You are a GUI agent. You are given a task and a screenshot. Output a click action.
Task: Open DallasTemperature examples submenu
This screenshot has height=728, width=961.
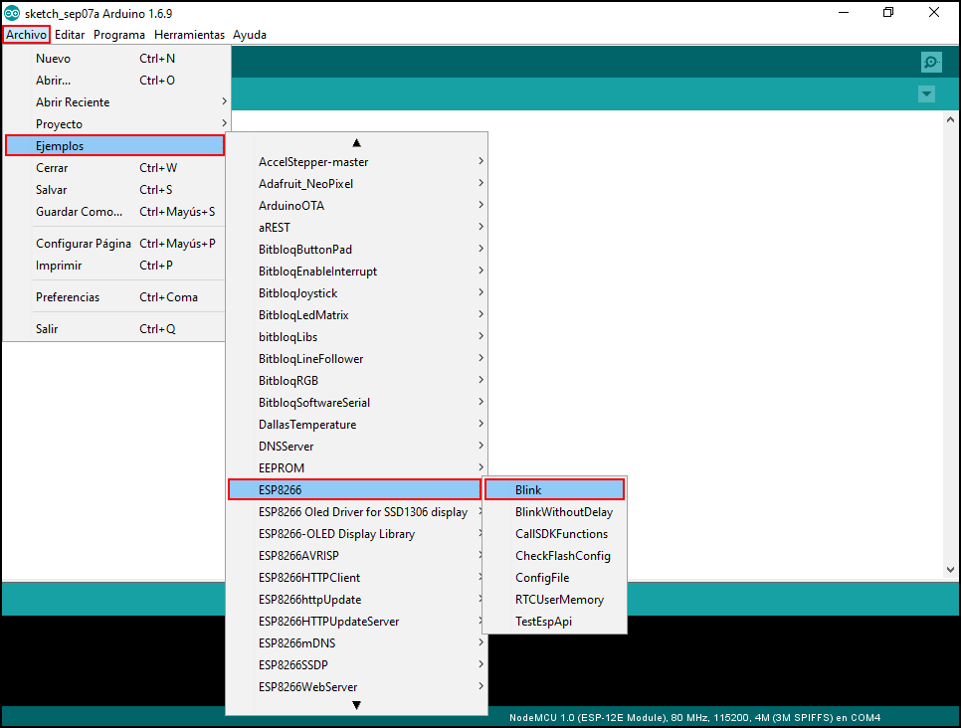point(357,425)
